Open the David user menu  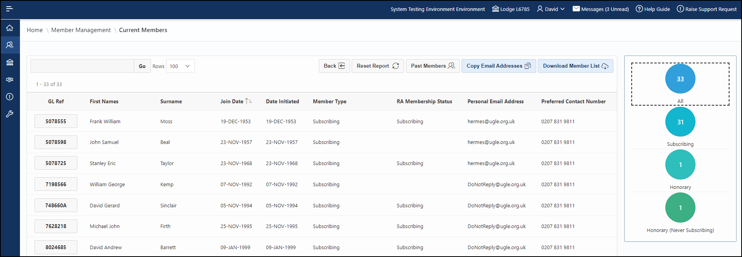(551, 9)
